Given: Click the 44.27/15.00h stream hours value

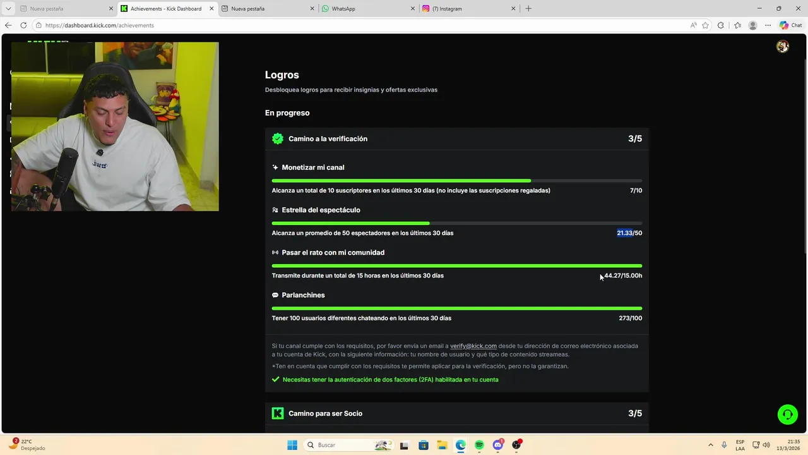Looking at the screenshot, I should coord(623,276).
